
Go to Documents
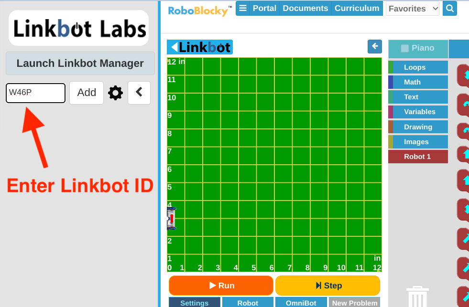[x=305, y=8]
